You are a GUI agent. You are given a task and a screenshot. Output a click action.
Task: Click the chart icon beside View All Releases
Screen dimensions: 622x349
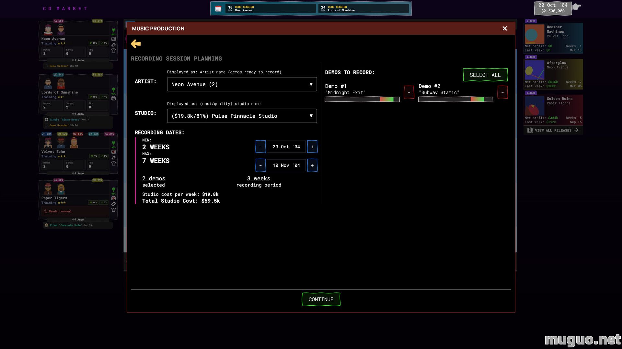click(530, 130)
